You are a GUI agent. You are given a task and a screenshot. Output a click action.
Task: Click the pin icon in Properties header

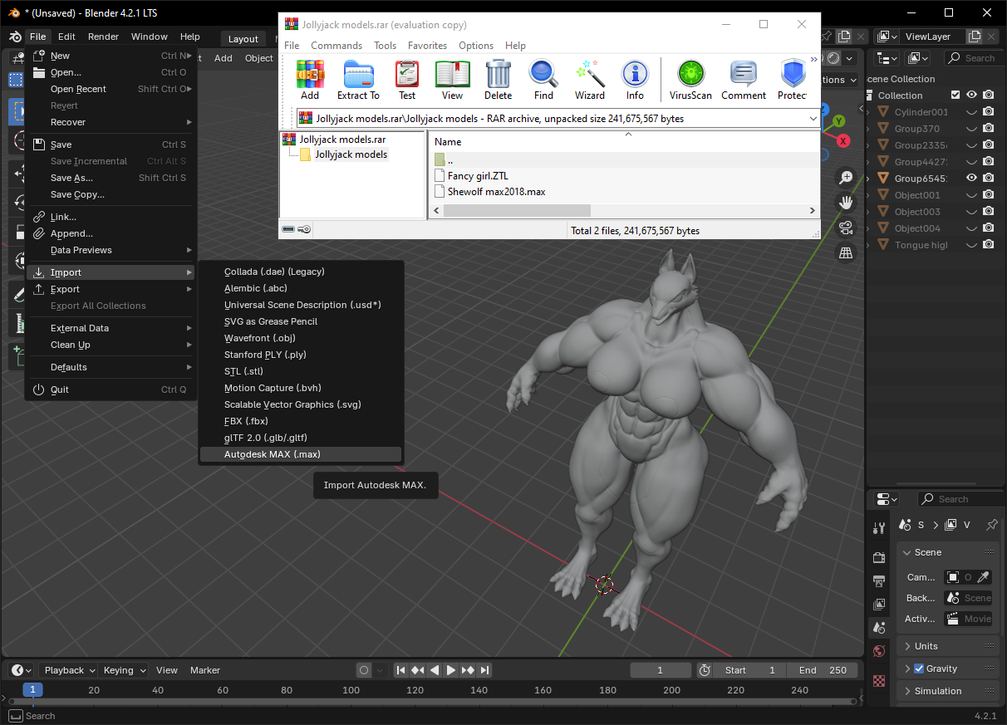[991, 525]
